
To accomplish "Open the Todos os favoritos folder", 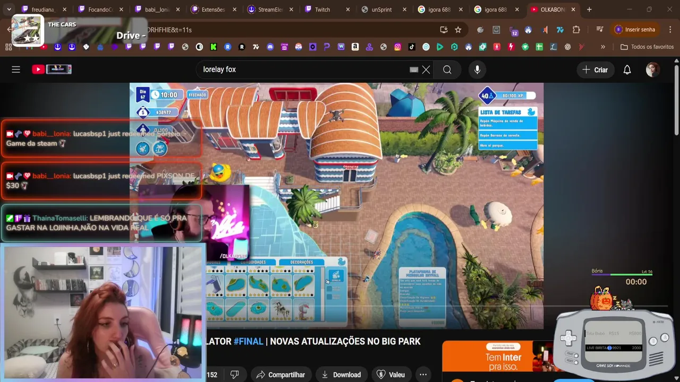I will 647,47.
